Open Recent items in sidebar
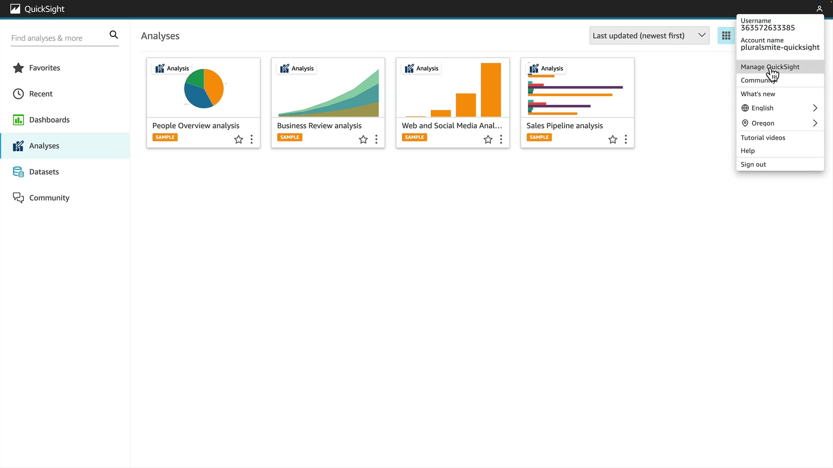 click(40, 94)
